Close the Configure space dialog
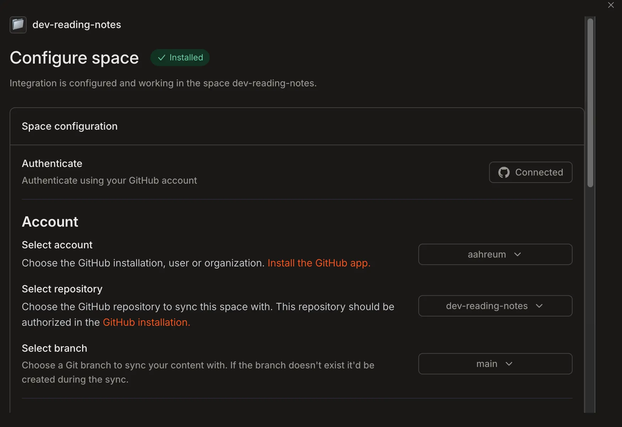Image resolution: width=622 pixels, height=427 pixels. pos(611,5)
